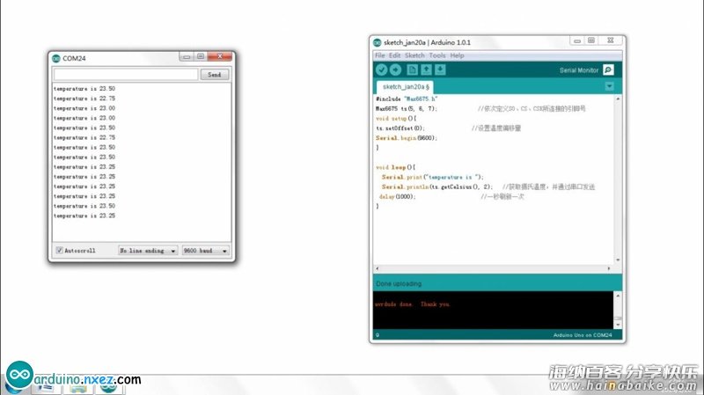The width and height of the screenshot is (704, 395).
Task: Click the Arduino logo in the COM24 title bar
Action: (x=56, y=58)
